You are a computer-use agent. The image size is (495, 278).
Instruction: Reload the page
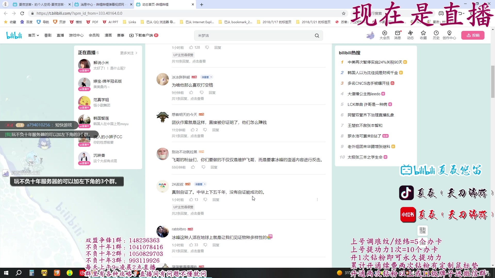tap(22, 13)
